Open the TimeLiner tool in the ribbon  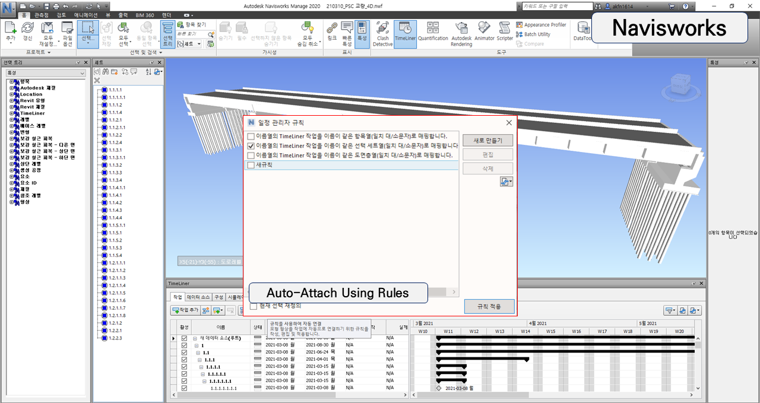coord(406,34)
